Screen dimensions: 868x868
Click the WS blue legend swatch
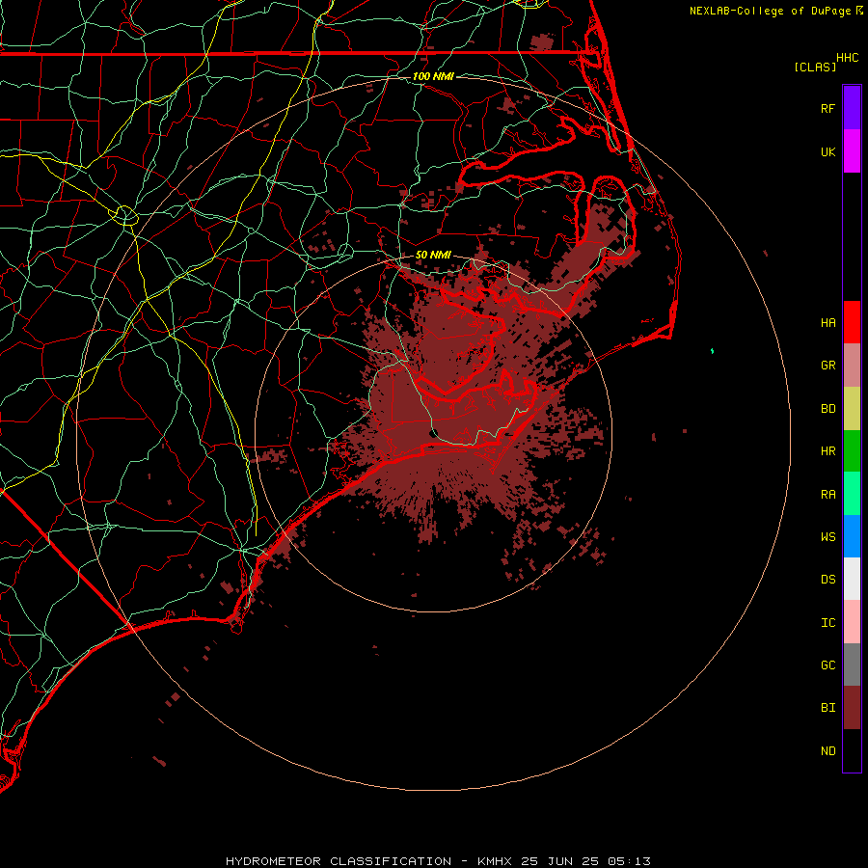[x=852, y=536]
